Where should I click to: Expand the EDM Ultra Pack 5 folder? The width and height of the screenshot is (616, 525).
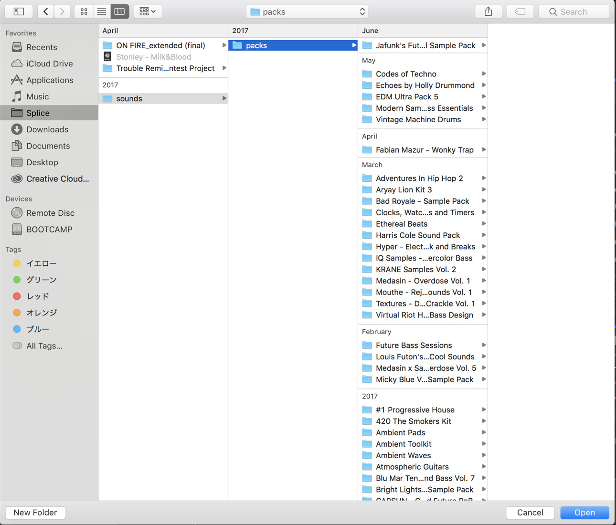484,97
